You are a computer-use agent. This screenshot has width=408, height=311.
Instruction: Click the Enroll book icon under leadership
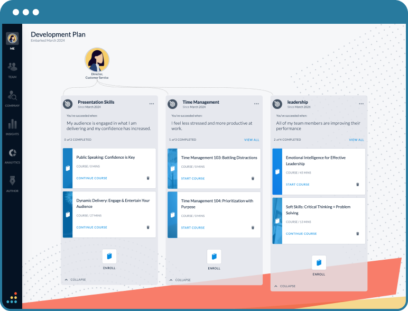[x=319, y=262]
